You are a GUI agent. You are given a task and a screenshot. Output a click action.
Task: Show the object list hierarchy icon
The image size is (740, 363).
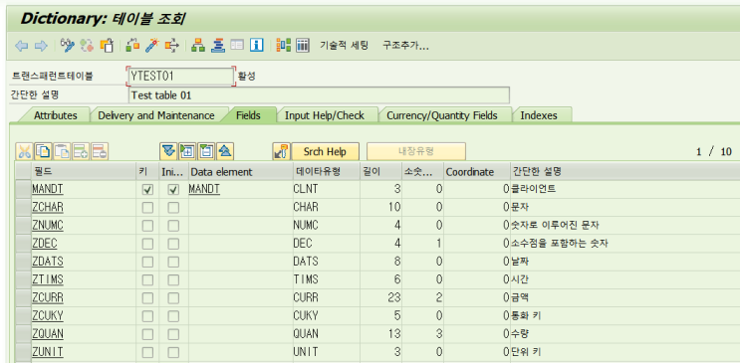click(x=198, y=46)
